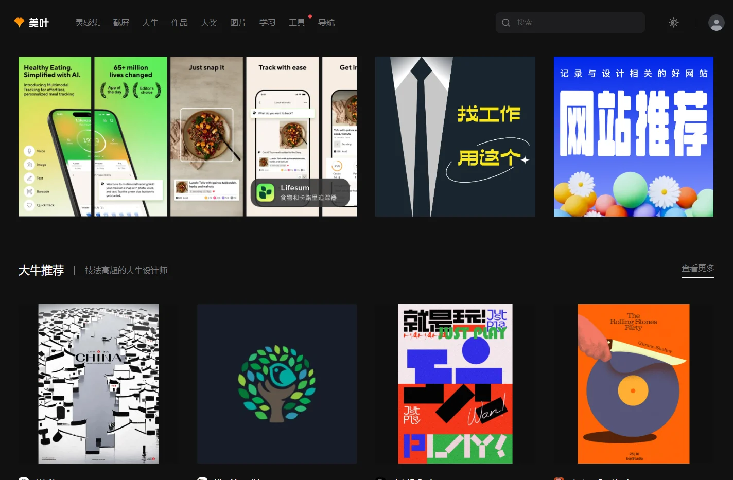Open the user avatar profile icon
733x480 pixels.
[x=716, y=23]
